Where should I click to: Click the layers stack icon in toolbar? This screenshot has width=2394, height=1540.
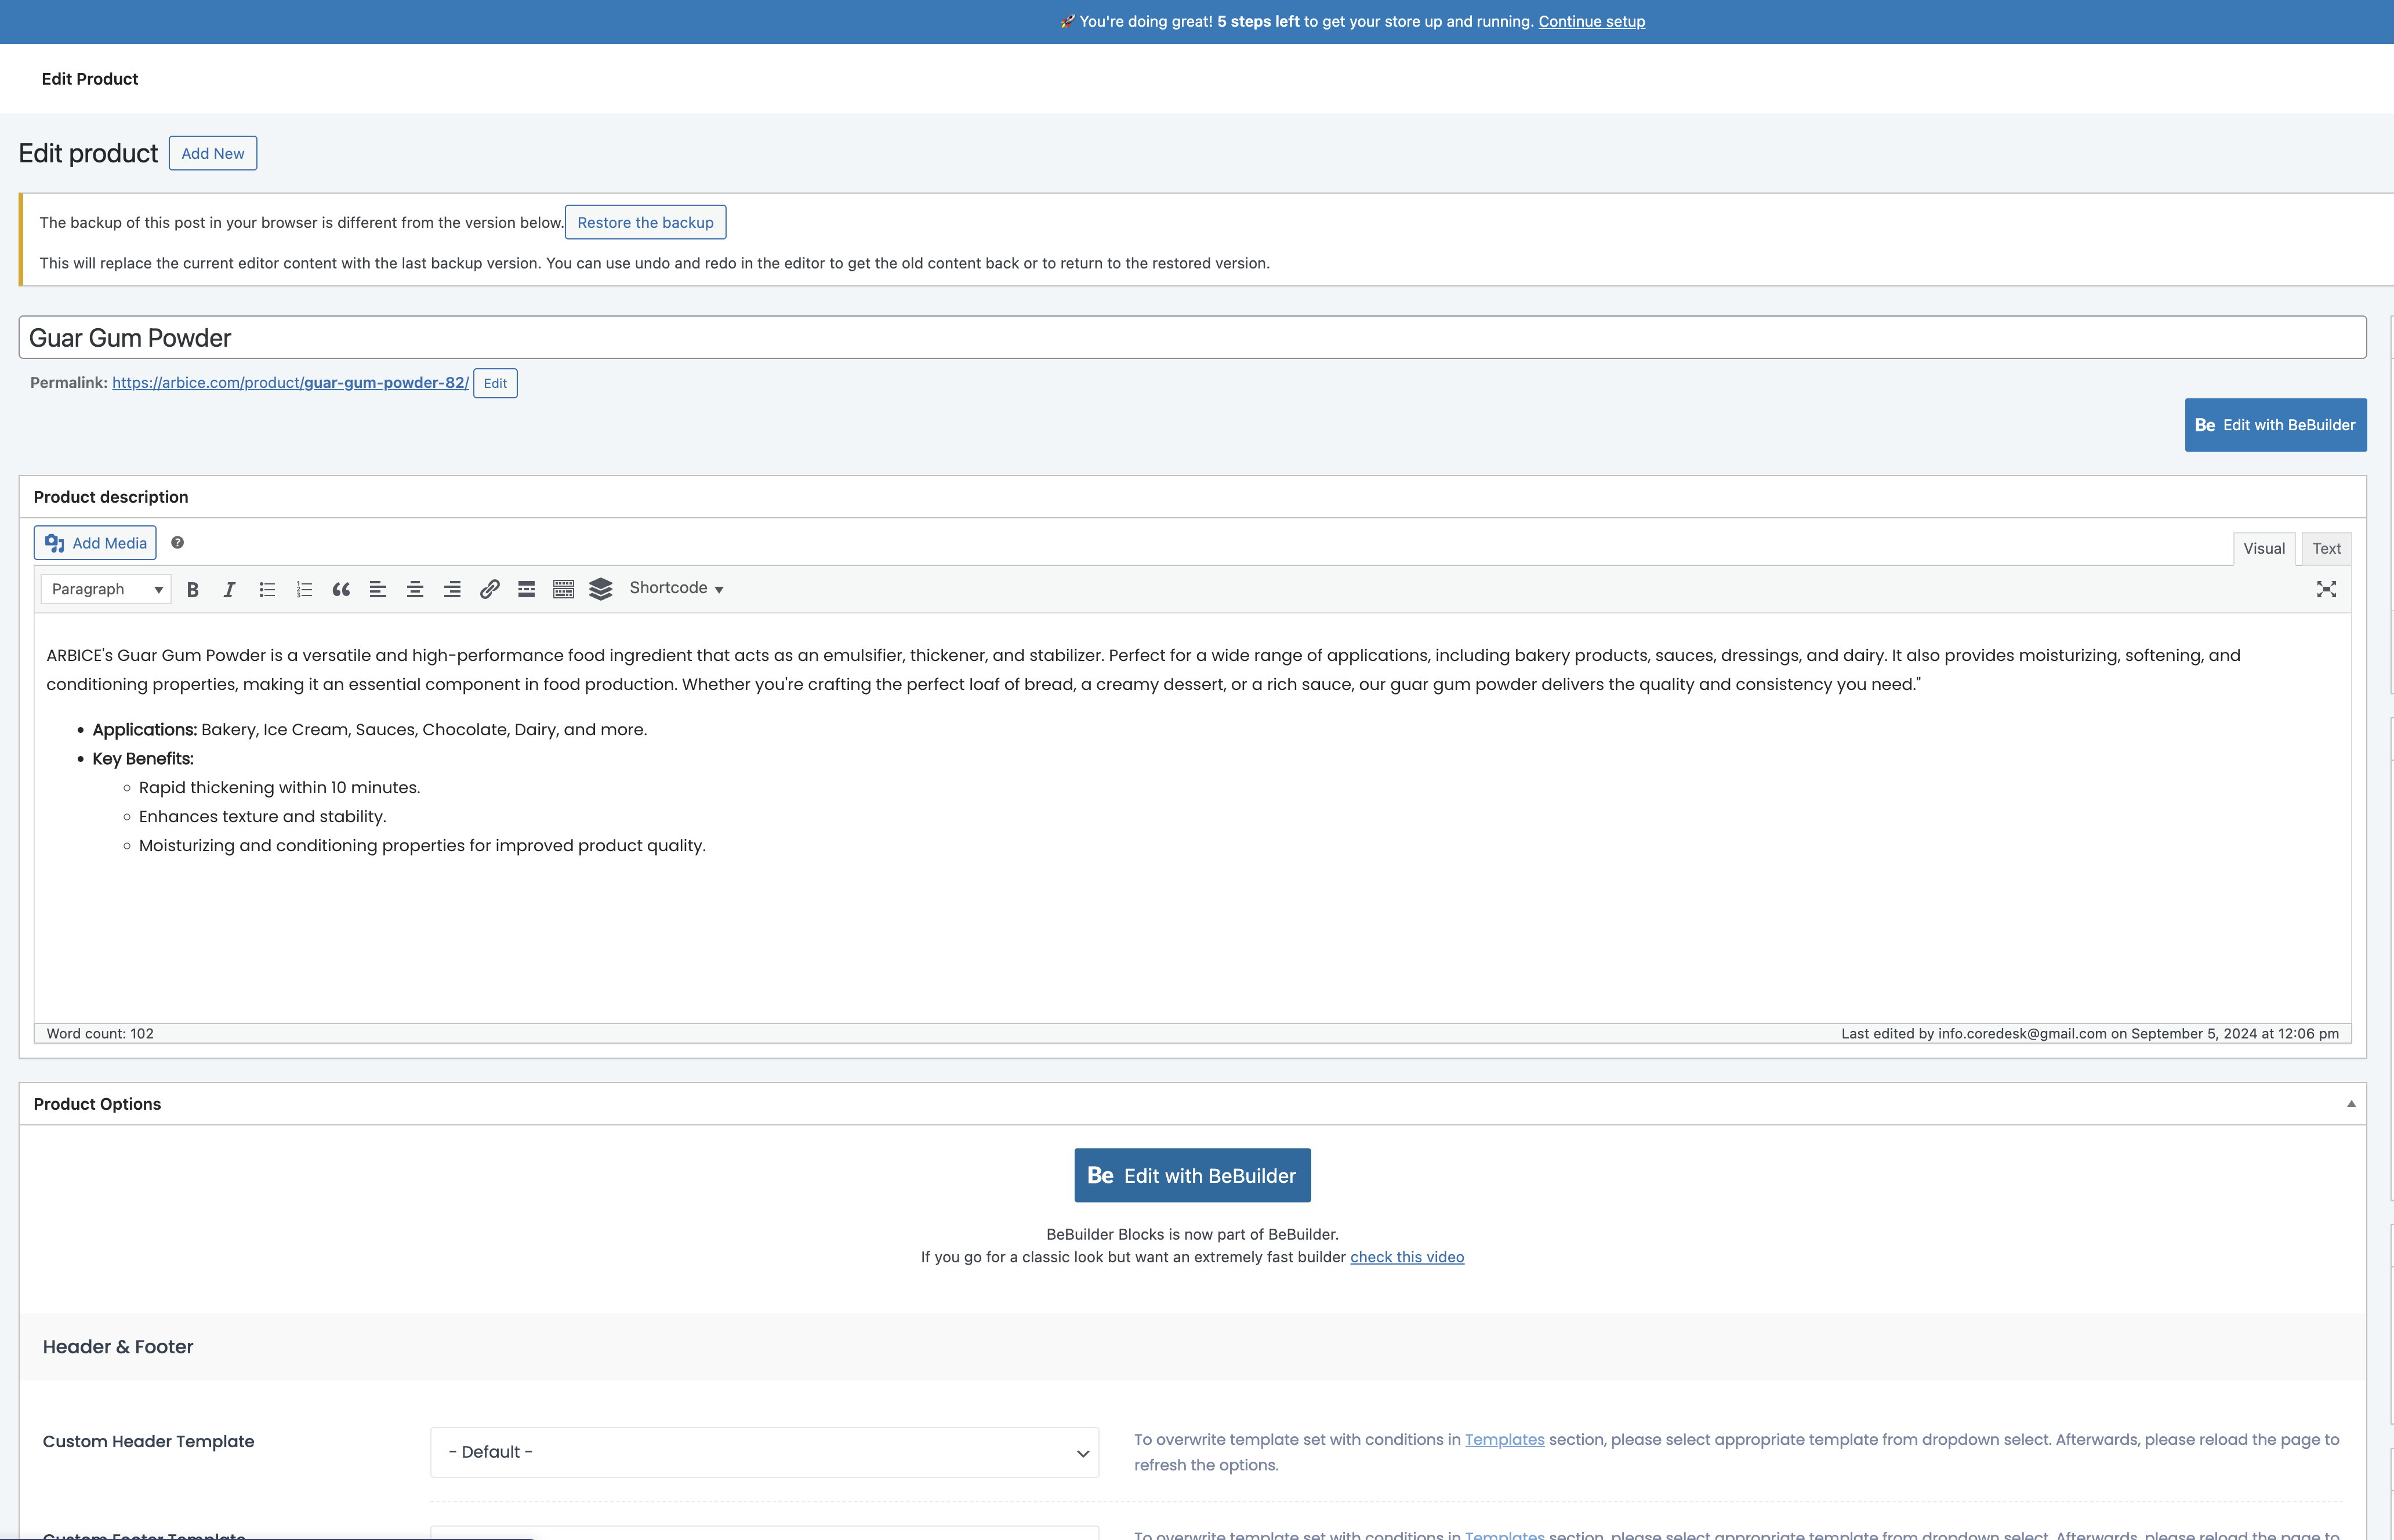coord(600,589)
